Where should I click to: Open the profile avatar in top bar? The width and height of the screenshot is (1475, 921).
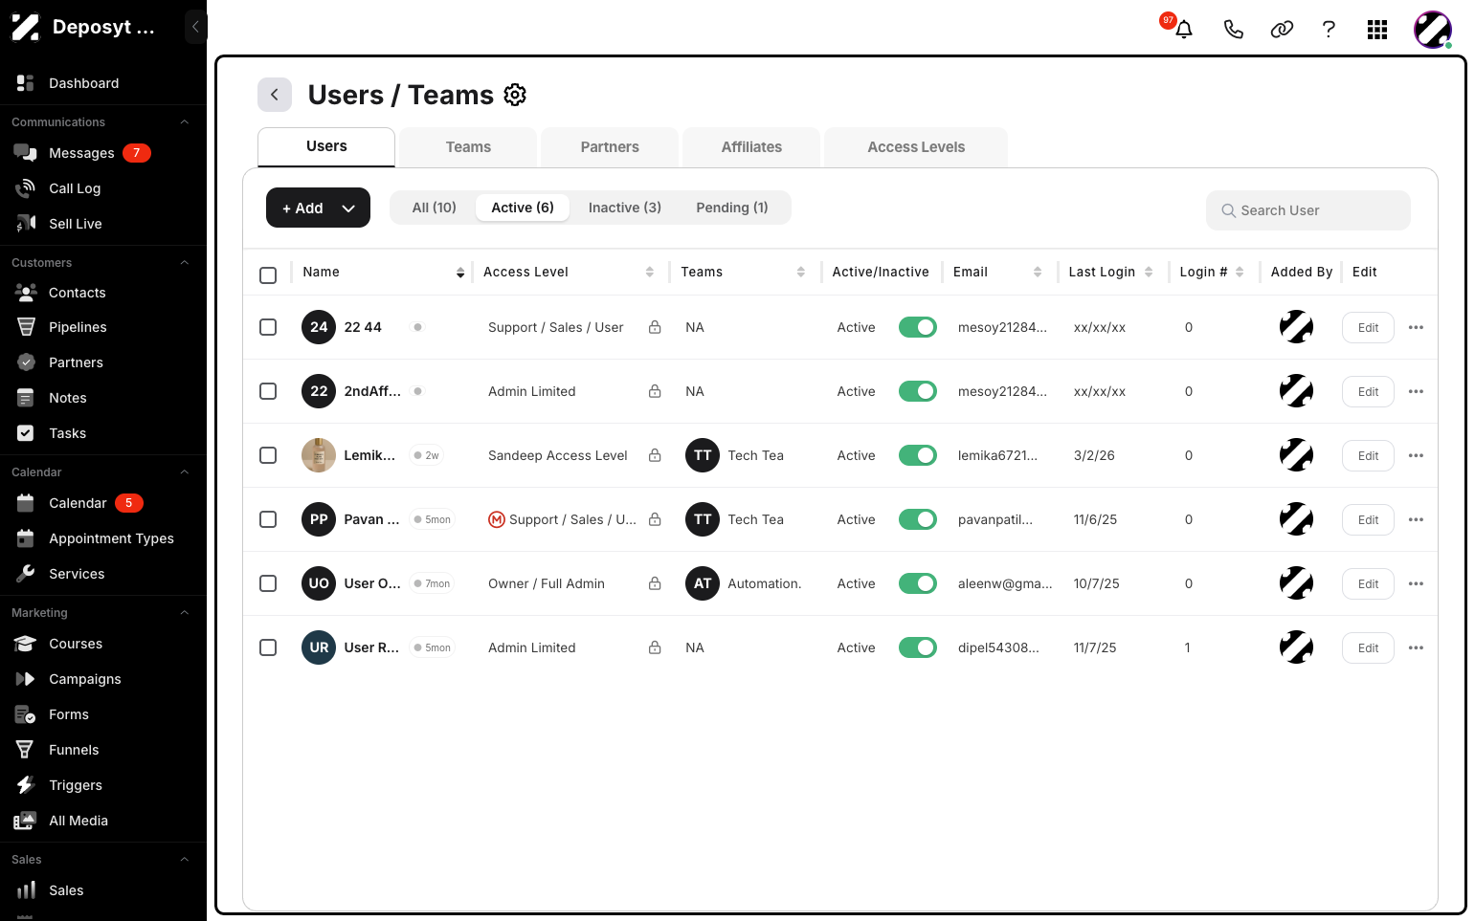click(x=1433, y=30)
